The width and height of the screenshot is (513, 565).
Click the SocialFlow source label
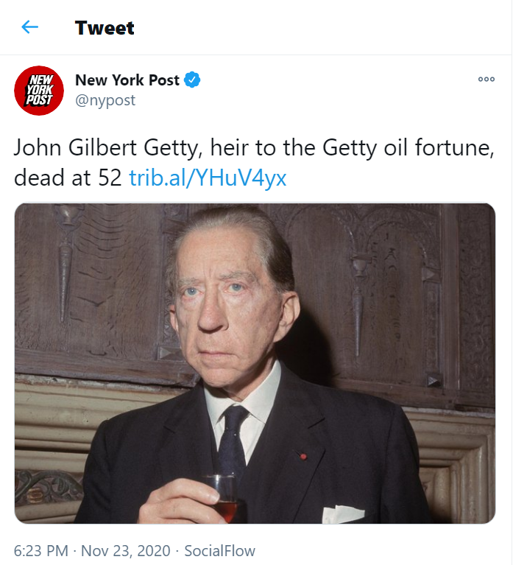[219, 550]
